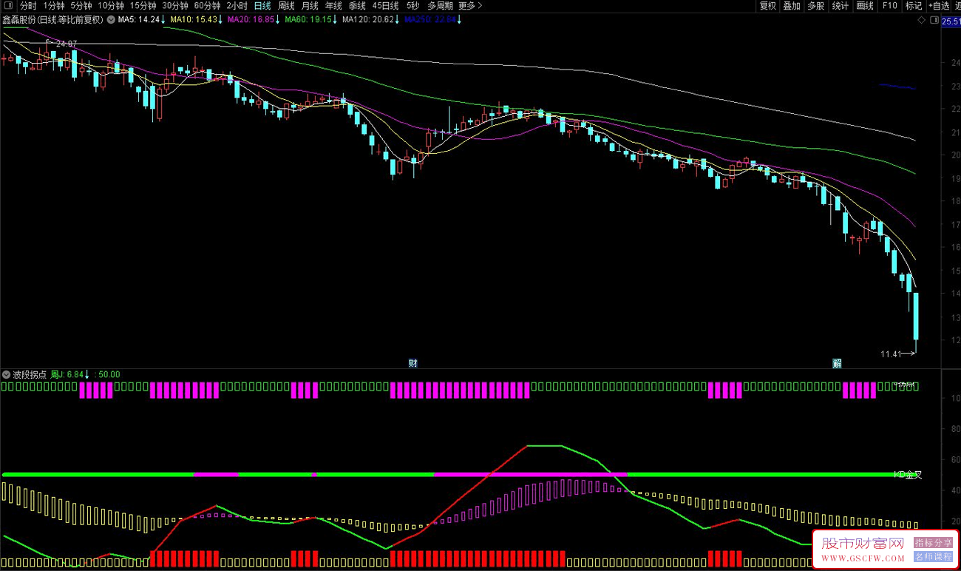The width and height of the screenshot is (961, 571).
Task: Switch to the 季线 quarterly tab
Action: [x=357, y=5]
